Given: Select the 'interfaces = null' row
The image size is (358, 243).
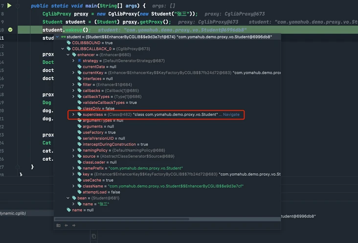Looking at the screenshot, I should 167,78.
